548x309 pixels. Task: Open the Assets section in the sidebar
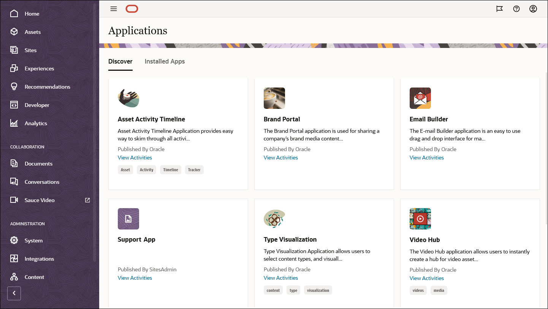pyautogui.click(x=33, y=32)
